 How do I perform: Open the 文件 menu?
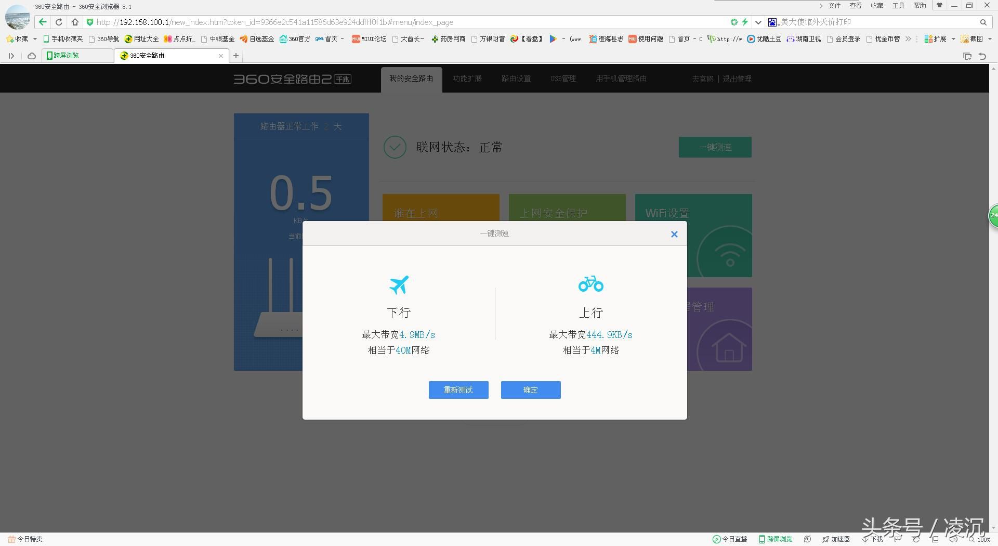tap(834, 6)
